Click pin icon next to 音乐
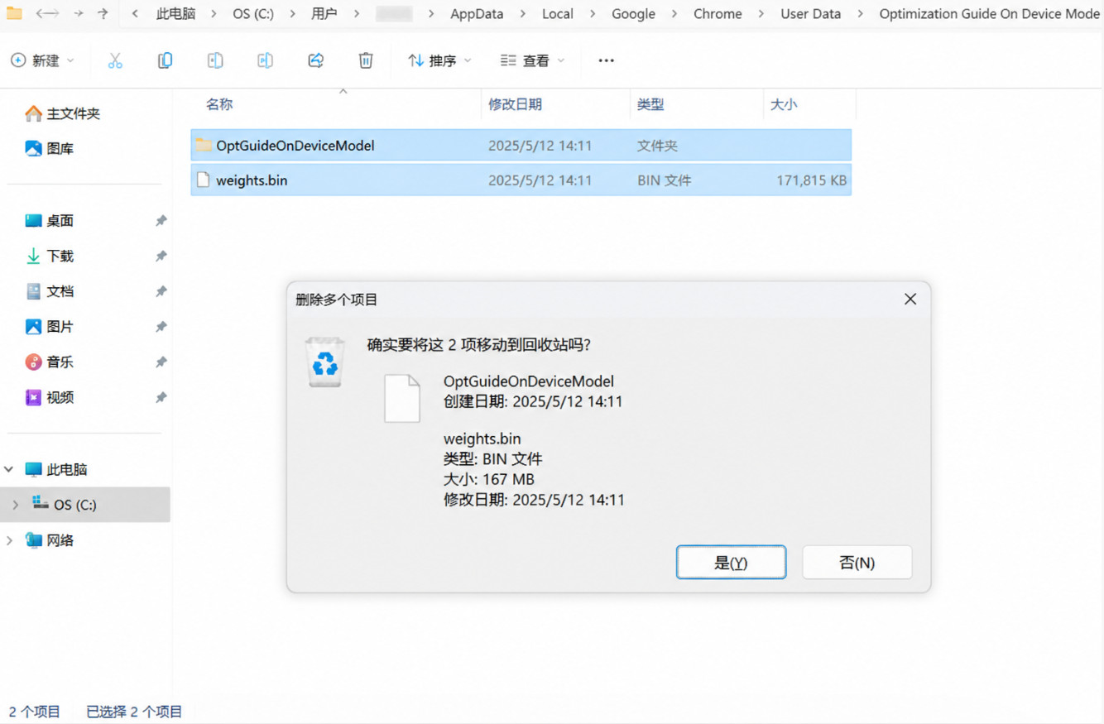 point(161,362)
